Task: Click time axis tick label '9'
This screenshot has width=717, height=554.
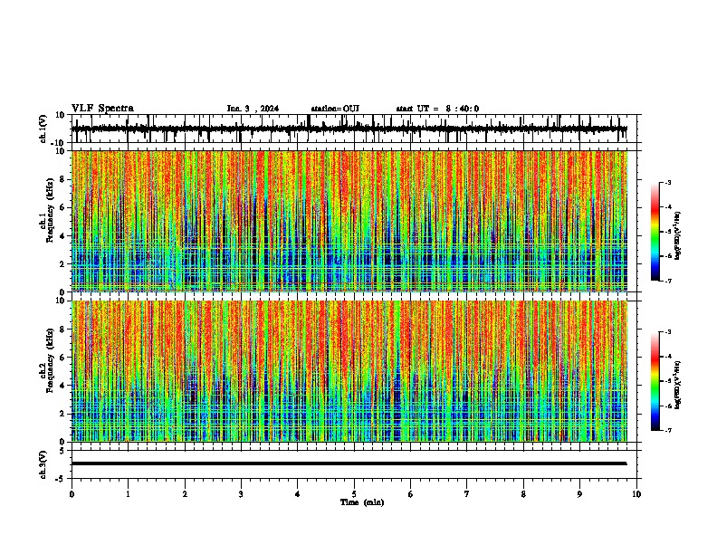Action: [579, 494]
